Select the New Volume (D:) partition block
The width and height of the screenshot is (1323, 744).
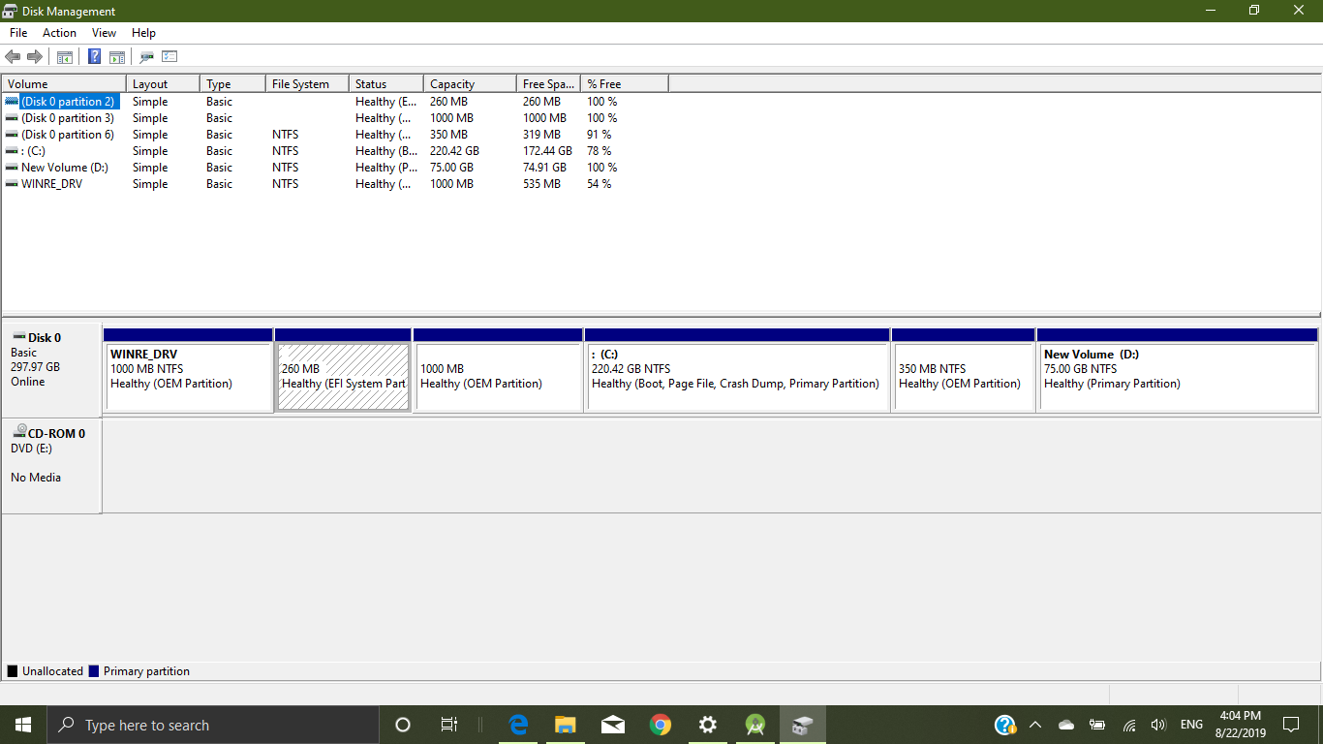(1178, 370)
